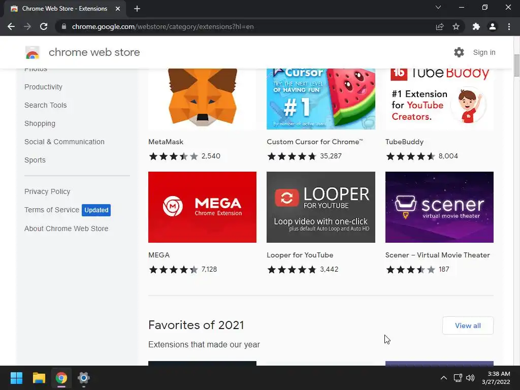The width and height of the screenshot is (520, 390).
Task: Open the MetaMask fox thumbnail
Action: pyautogui.click(x=202, y=99)
